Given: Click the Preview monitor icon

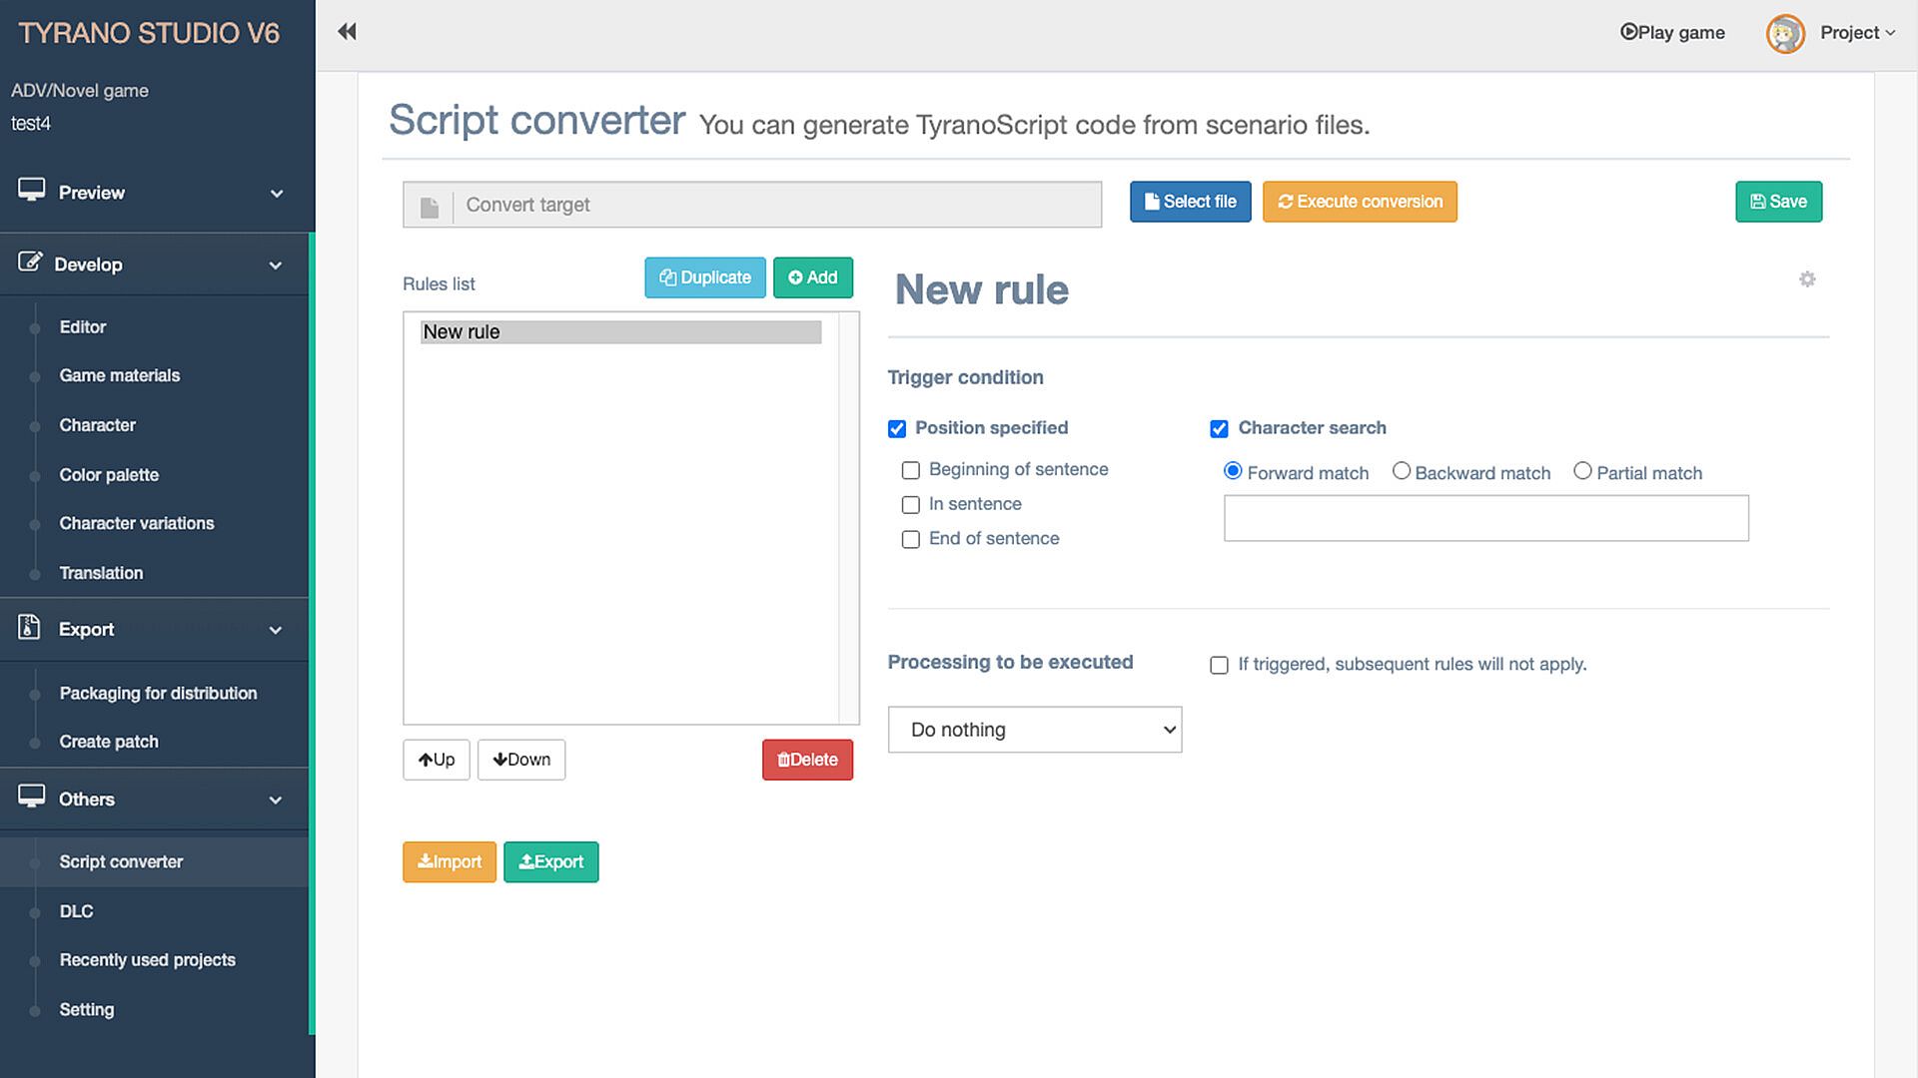Looking at the screenshot, I should coord(32,190).
